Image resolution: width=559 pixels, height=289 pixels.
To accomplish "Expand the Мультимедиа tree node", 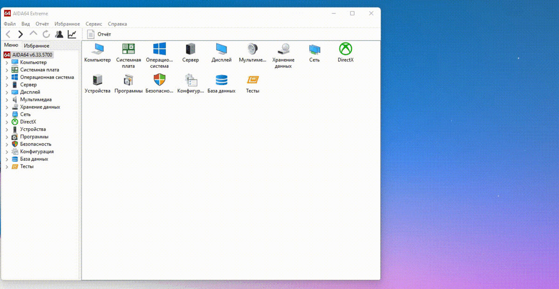I will 7,100.
